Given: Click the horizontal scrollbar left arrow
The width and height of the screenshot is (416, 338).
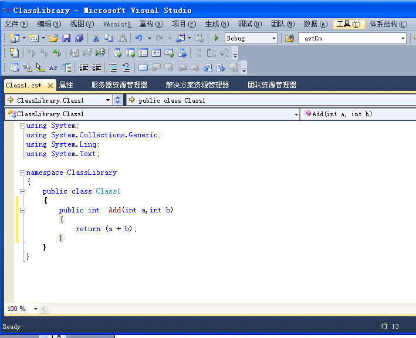Looking at the screenshot, I should (44, 309).
